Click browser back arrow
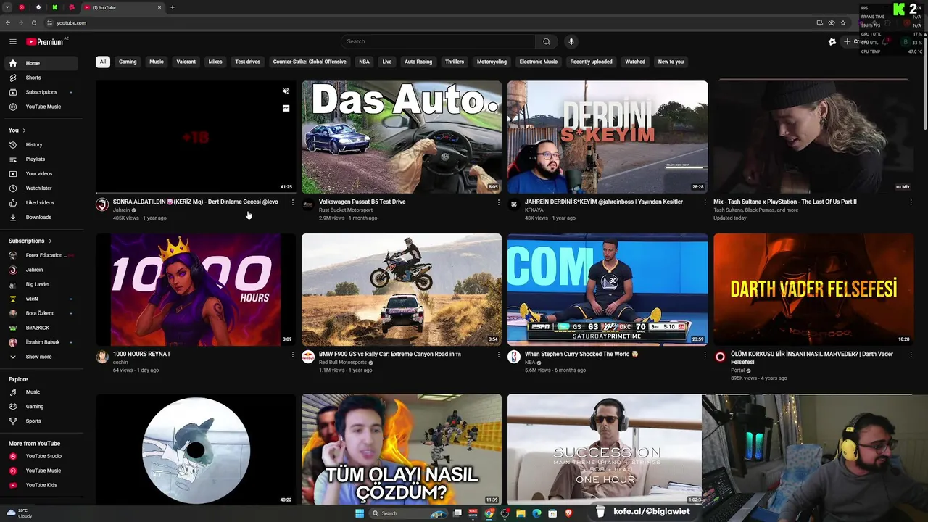Screen dimensions: 928x522 (8, 22)
